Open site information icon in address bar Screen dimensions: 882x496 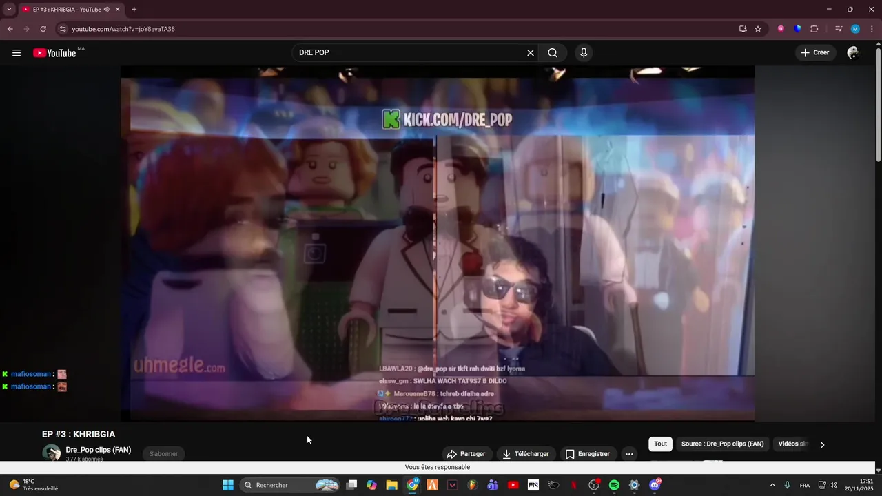[63, 29]
